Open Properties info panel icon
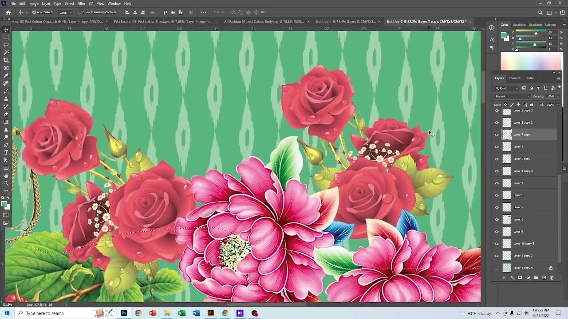The height and width of the screenshot is (319, 568). (x=492, y=27)
